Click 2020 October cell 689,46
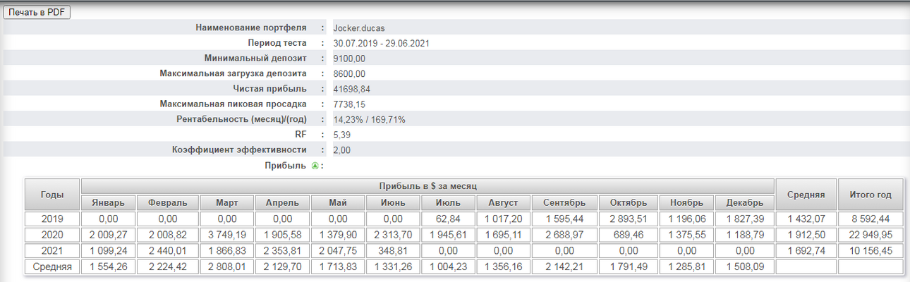This screenshot has height=282, width=910. pyautogui.click(x=629, y=235)
